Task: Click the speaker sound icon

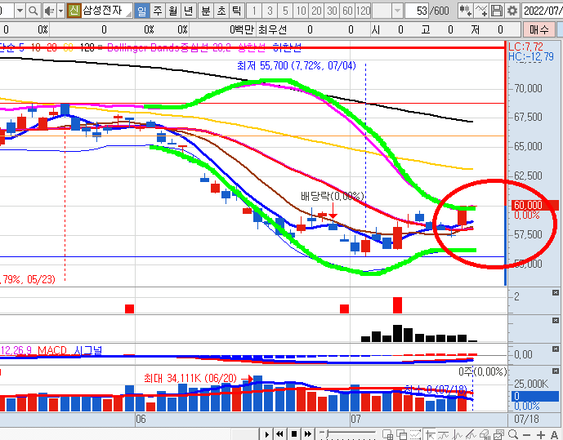Action: pos(48,11)
